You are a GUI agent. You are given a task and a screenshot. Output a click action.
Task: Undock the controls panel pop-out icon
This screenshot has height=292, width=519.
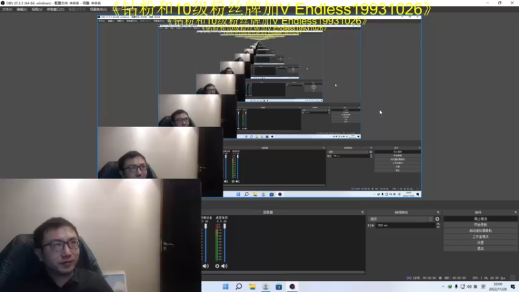(515, 212)
